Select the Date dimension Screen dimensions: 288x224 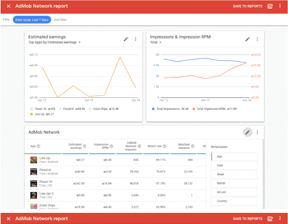tap(234, 165)
